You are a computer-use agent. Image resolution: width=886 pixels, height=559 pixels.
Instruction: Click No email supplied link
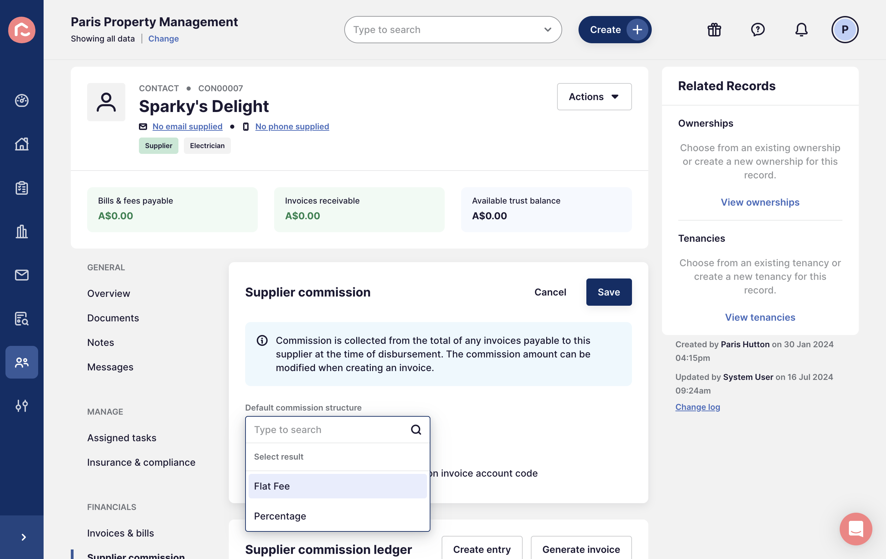pos(187,127)
